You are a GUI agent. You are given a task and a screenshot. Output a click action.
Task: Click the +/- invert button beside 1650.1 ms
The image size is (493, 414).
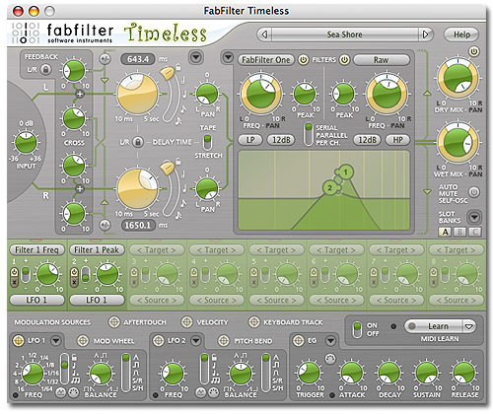[x=105, y=225]
